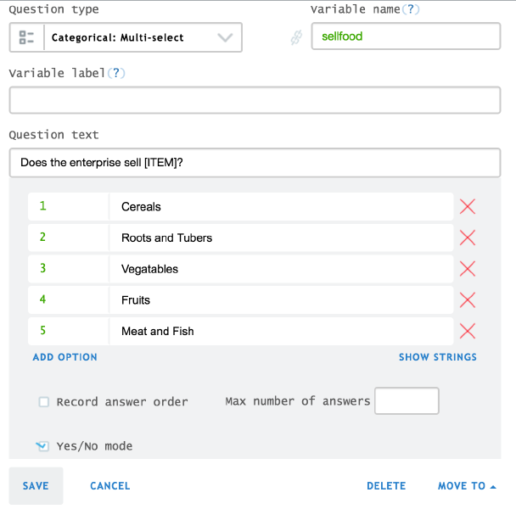Expand the Move To menu

point(467,486)
